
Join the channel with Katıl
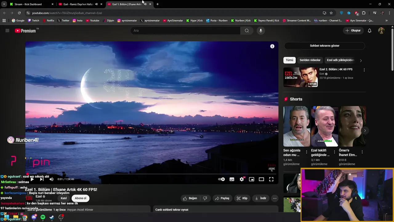point(64,198)
